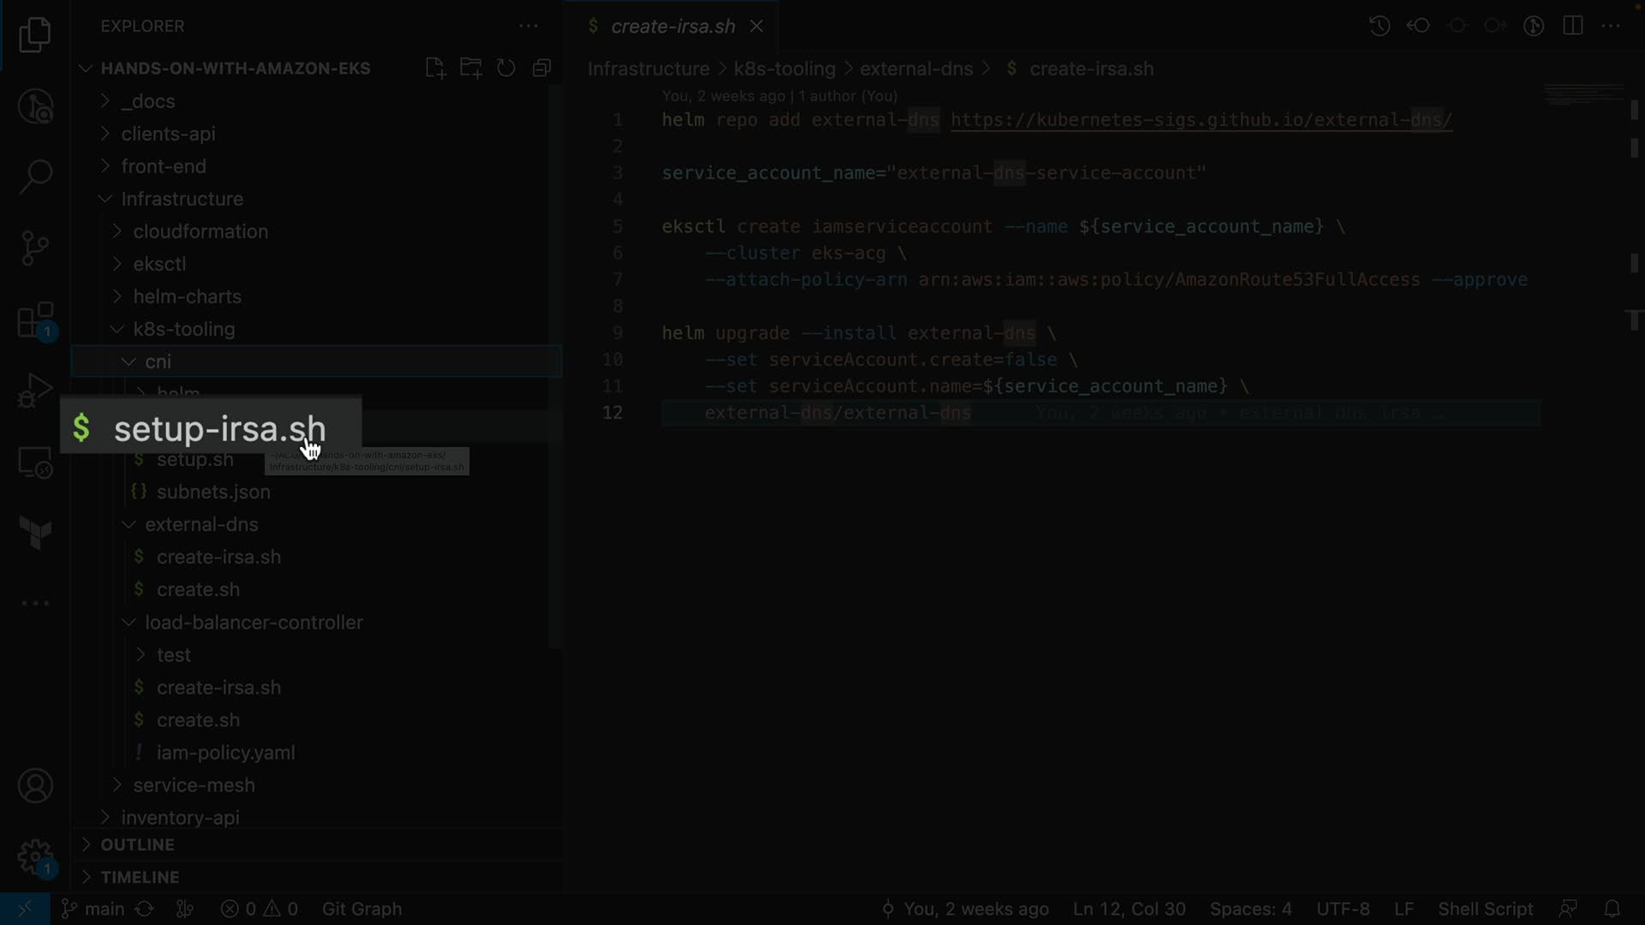The image size is (1645, 925).
Task: Collapse the k8s-tooling folder
Action: pos(183,329)
